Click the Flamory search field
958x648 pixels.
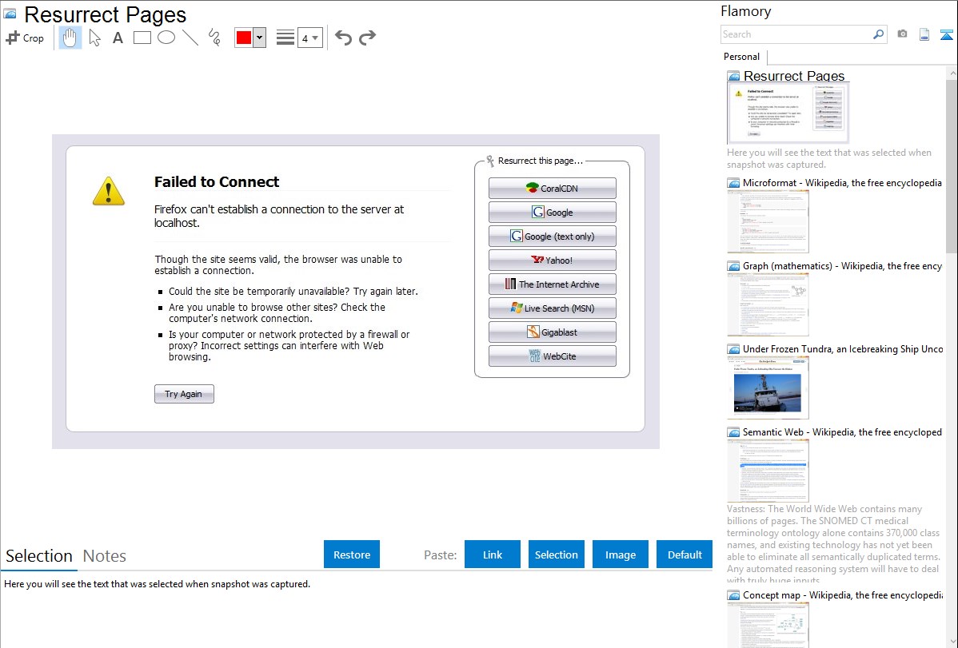796,34
